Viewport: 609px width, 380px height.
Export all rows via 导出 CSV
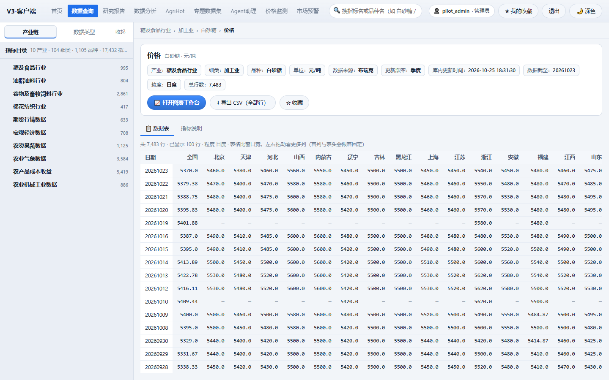click(243, 103)
